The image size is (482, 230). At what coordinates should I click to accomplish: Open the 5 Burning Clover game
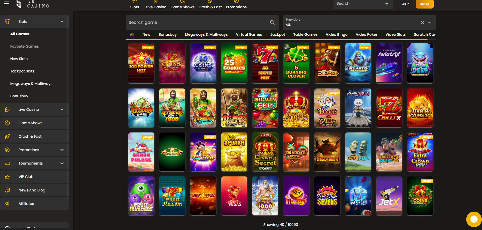coord(296,63)
